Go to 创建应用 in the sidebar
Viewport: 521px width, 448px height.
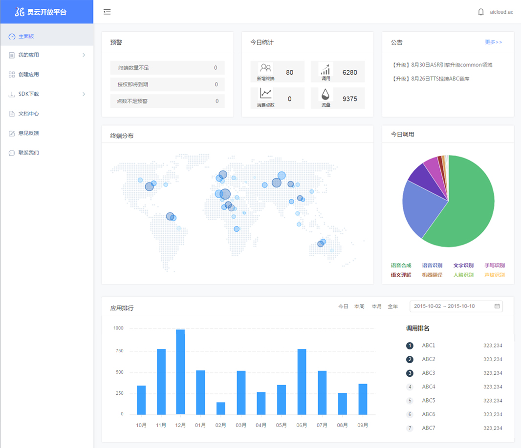[x=28, y=75]
